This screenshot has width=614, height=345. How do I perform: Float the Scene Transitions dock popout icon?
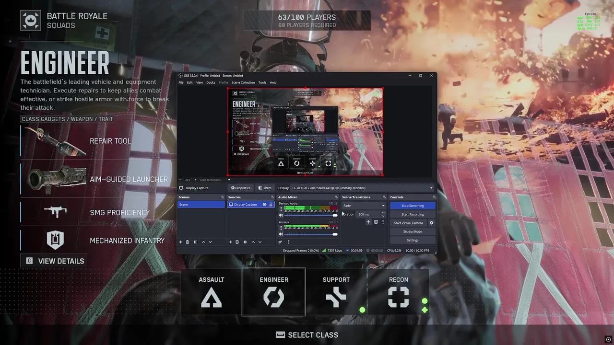(x=384, y=197)
